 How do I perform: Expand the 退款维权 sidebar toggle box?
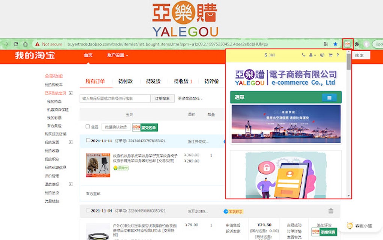tap(71, 184)
